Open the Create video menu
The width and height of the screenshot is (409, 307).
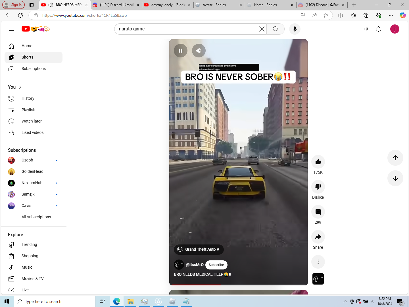click(x=365, y=29)
